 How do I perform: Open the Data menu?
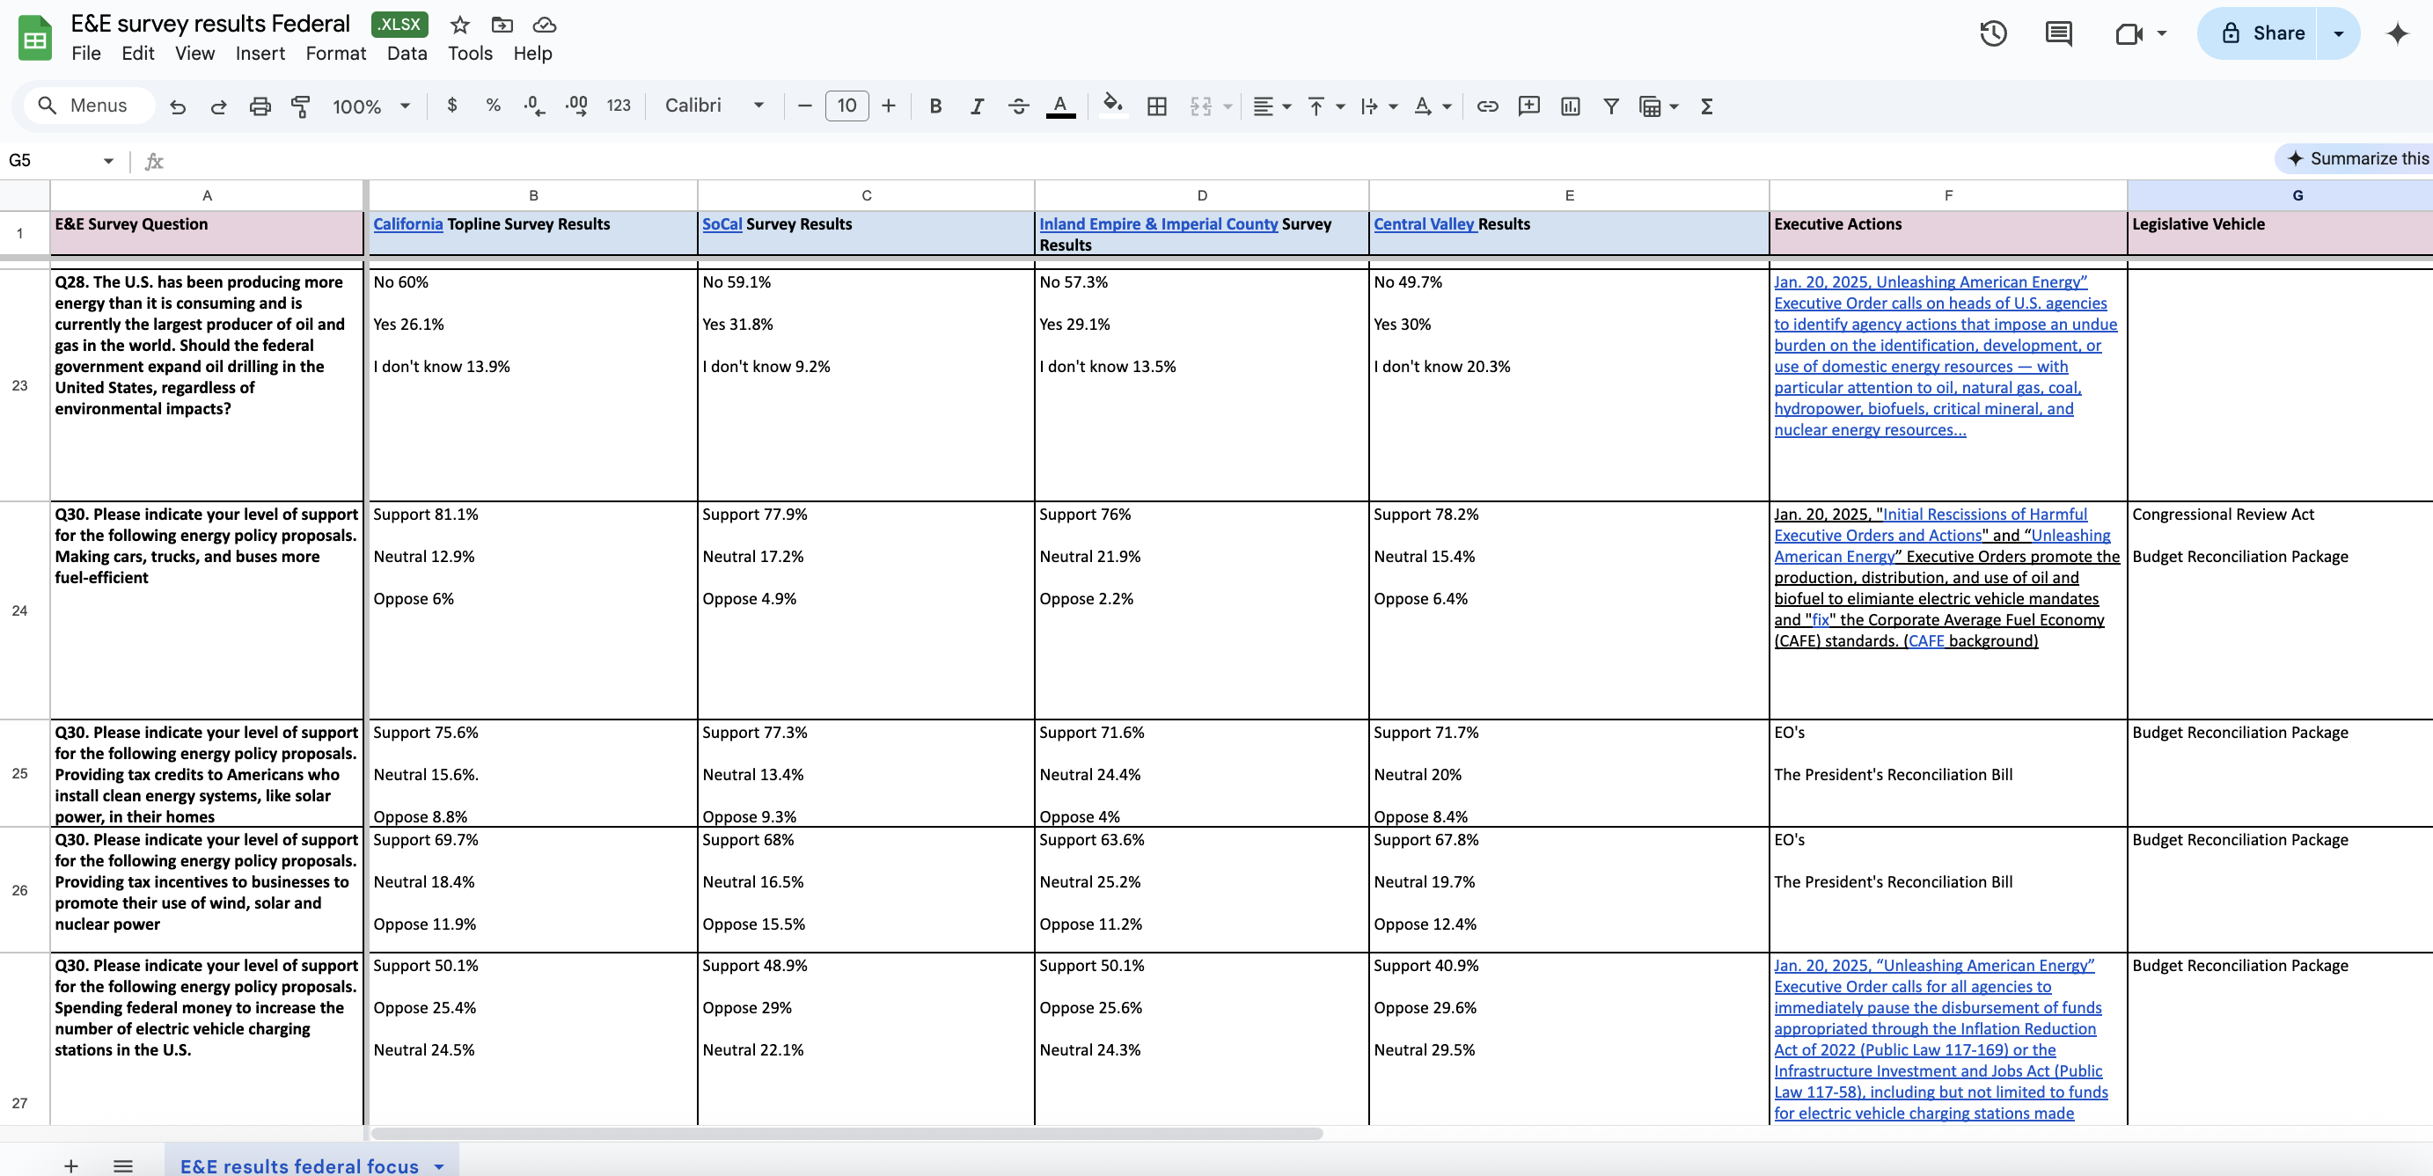coord(407,54)
